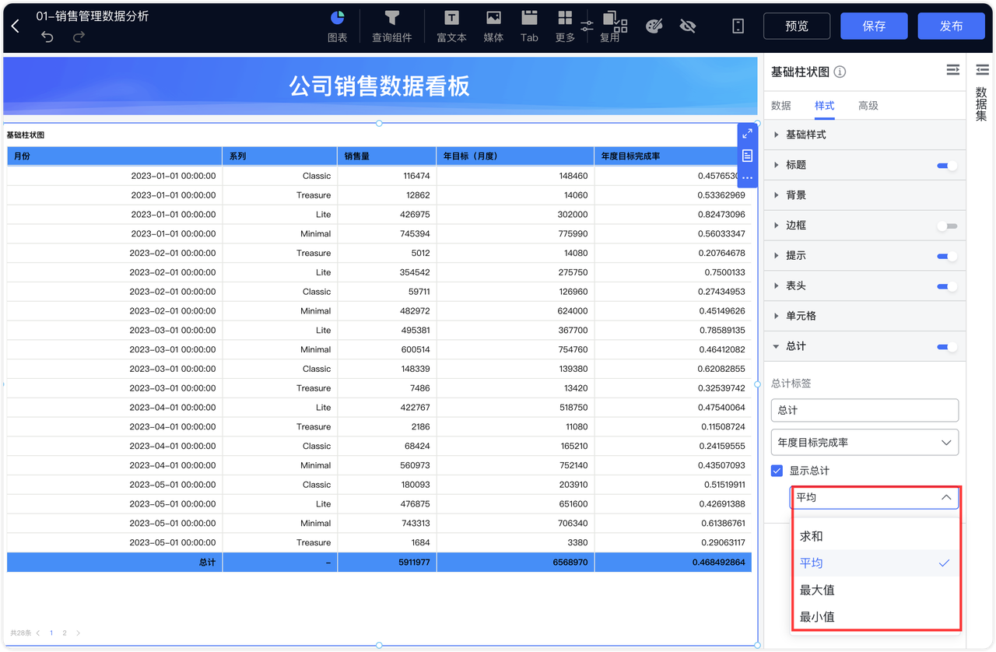Toggle the 表头 header switch
Screen dimensions: 996x652
pyautogui.click(x=947, y=286)
